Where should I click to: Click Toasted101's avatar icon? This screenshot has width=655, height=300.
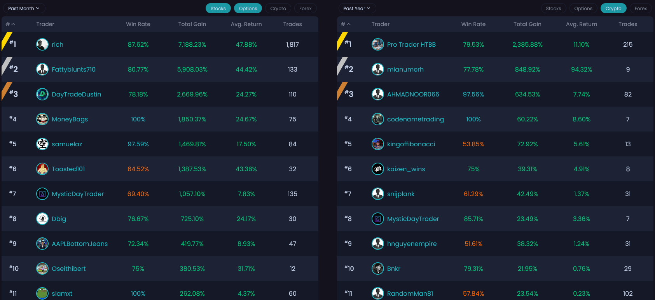[x=42, y=169]
